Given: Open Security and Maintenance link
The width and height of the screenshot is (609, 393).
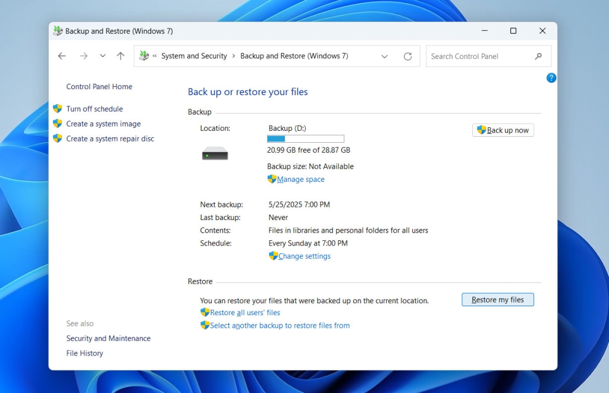Looking at the screenshot, I should click(x=108, y=338).
